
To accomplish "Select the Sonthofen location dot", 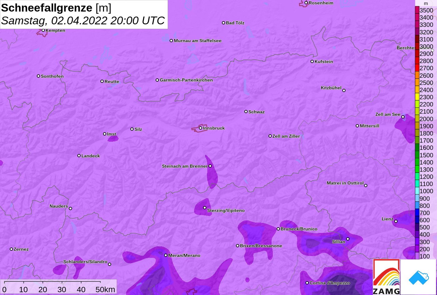I will point(38,76).
